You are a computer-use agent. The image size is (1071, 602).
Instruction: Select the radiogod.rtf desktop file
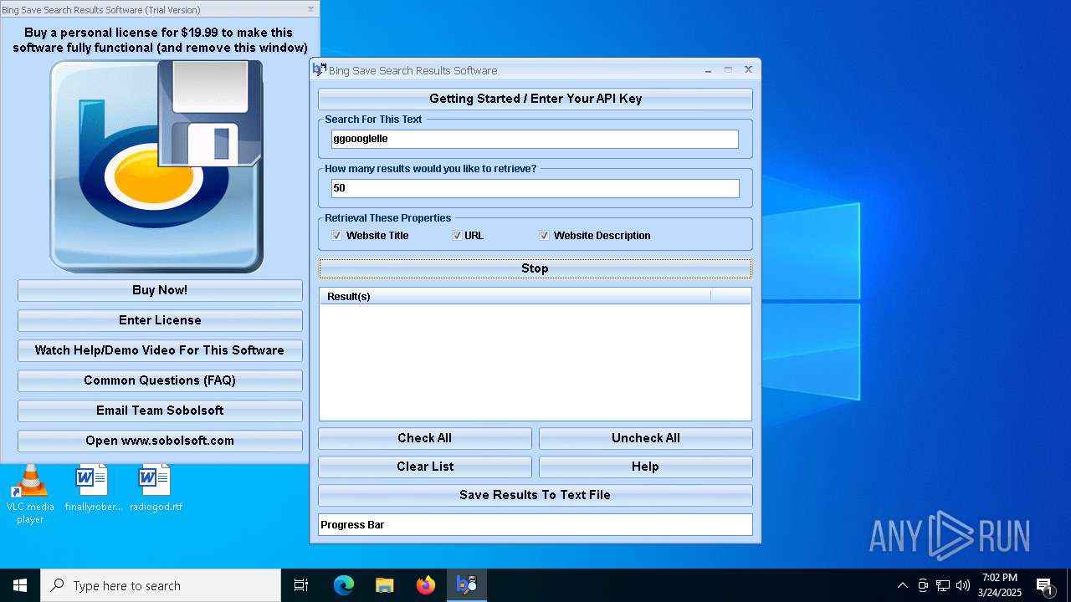[x=156, y=488]
